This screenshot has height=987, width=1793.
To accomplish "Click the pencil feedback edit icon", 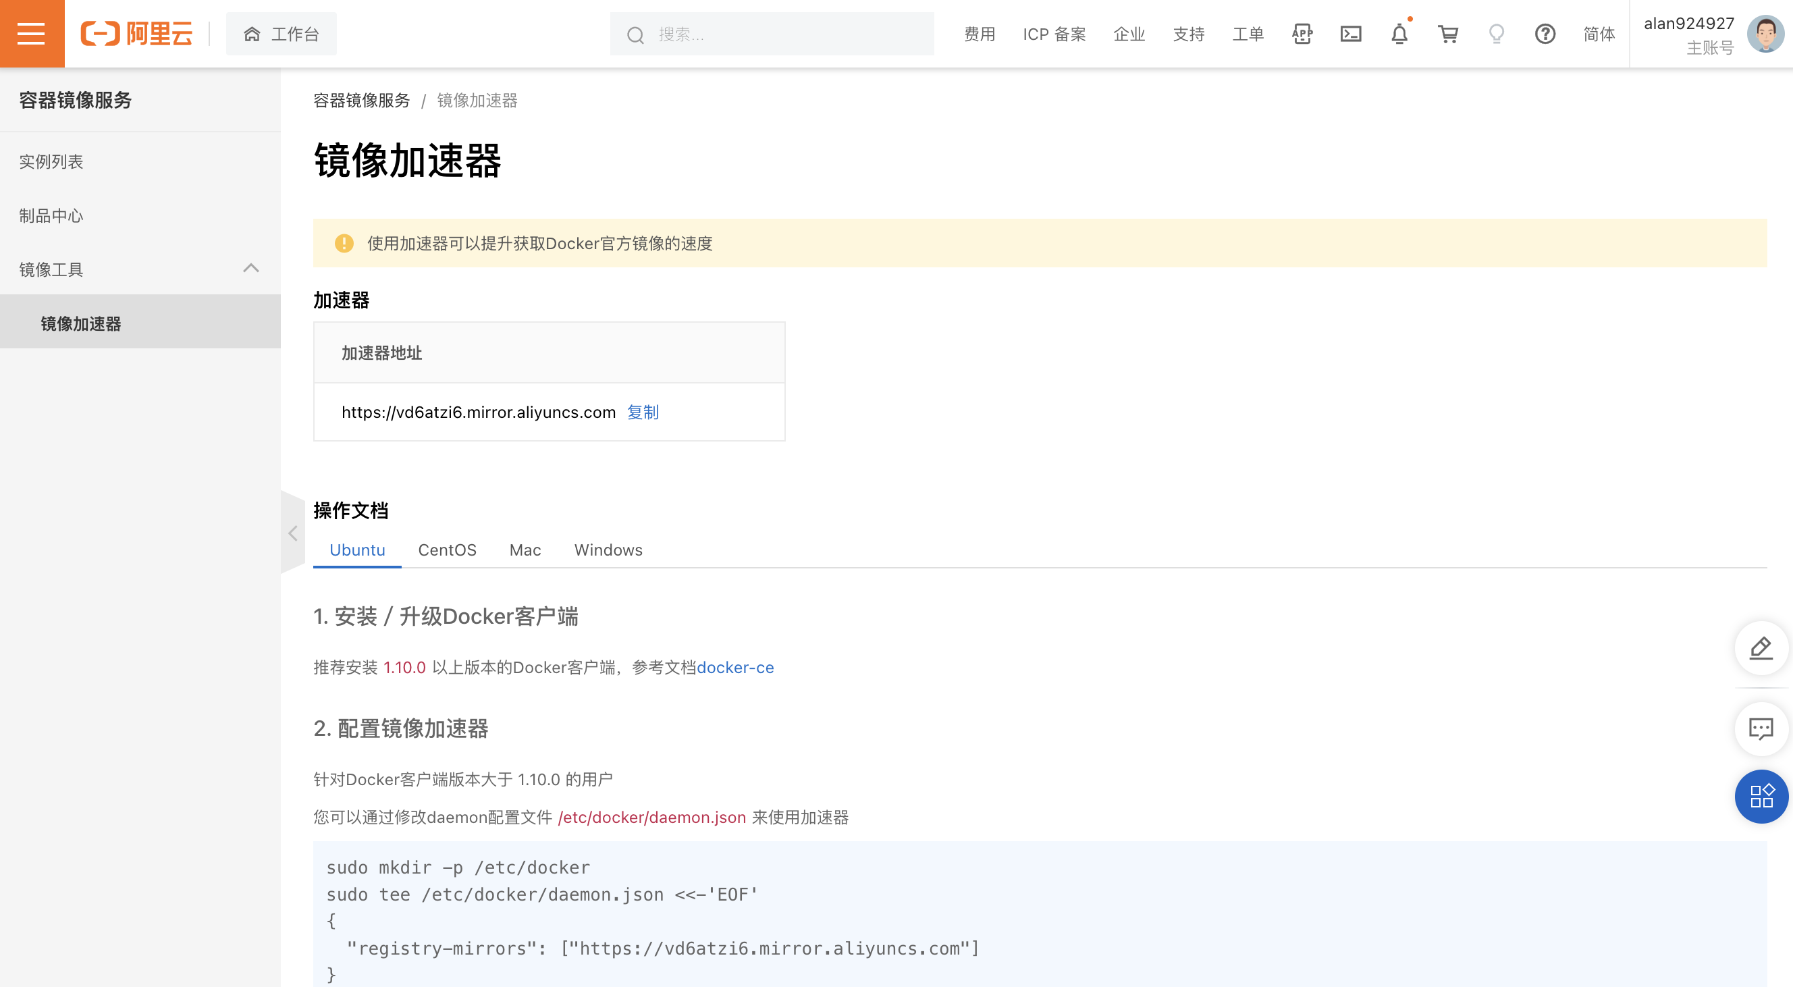I will coord(1762,647).
